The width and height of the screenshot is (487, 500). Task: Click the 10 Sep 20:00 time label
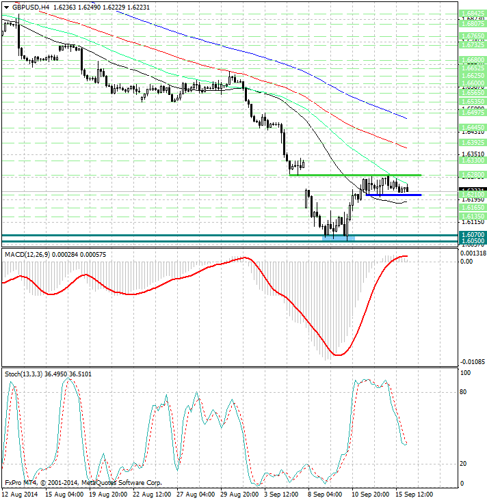point(371,495)
